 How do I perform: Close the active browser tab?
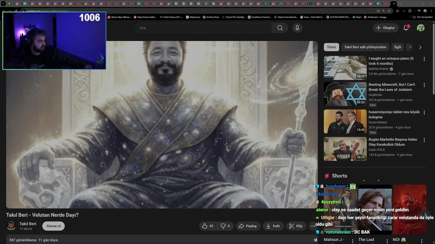tap(394, 4)
